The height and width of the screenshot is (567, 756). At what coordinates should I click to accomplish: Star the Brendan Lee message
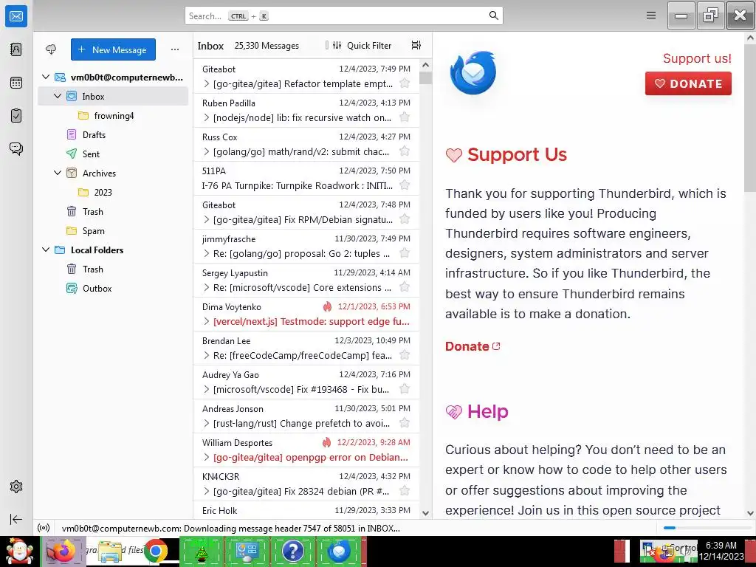[405, 355]
